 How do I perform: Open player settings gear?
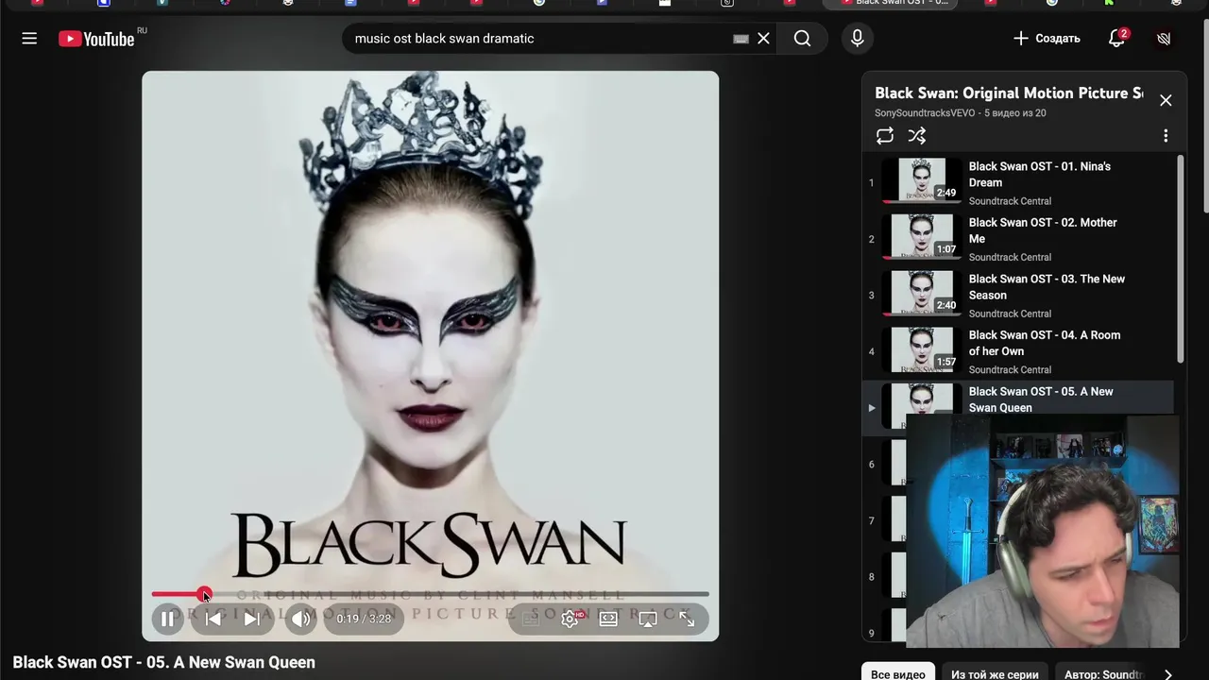570,619
